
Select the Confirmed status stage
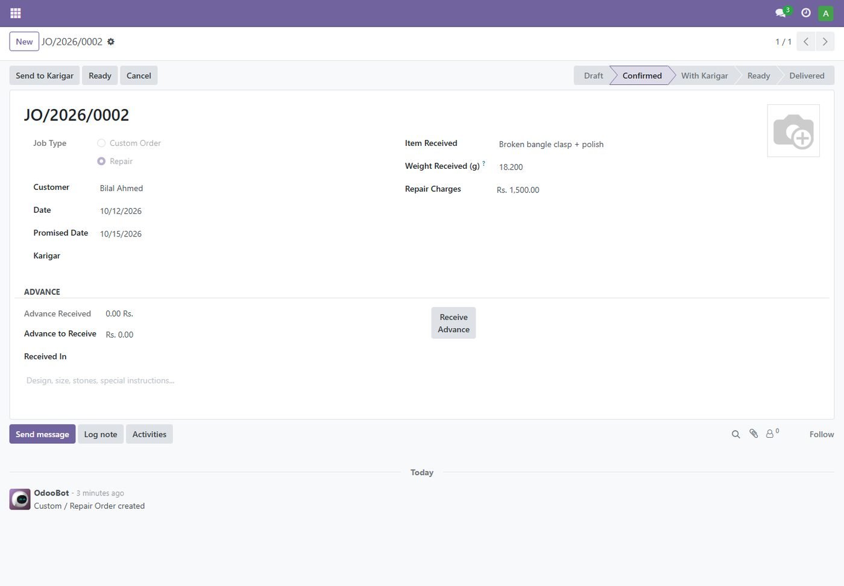[641, 75]
